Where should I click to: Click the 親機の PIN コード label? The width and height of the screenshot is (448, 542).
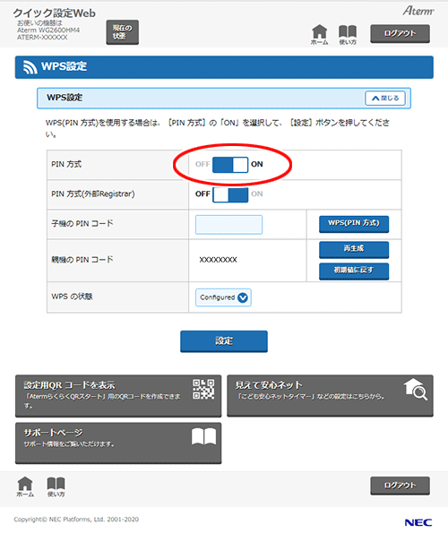82,260
